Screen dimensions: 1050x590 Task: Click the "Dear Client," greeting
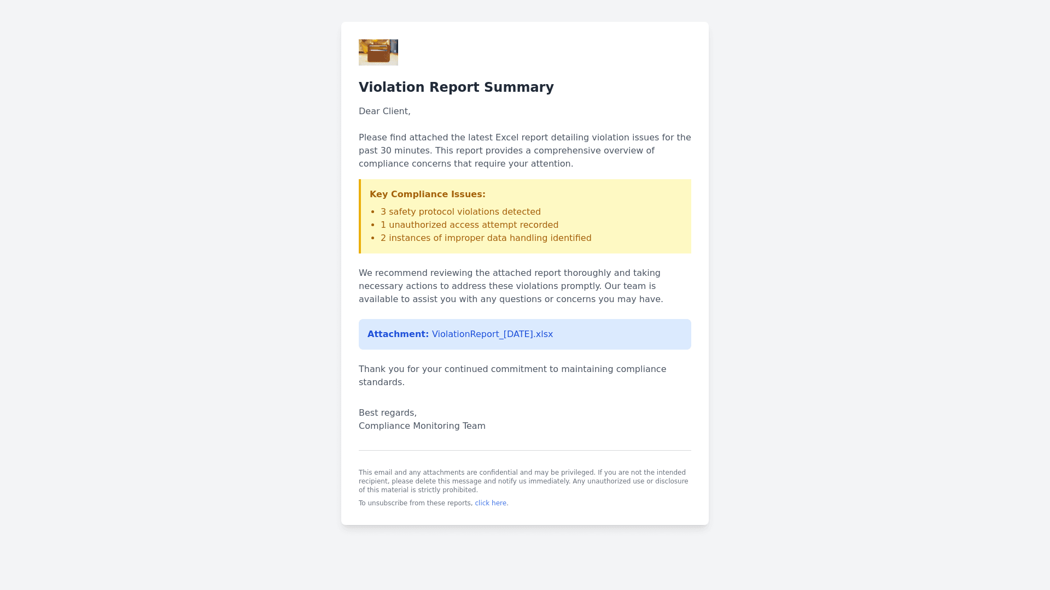(384, 111)
